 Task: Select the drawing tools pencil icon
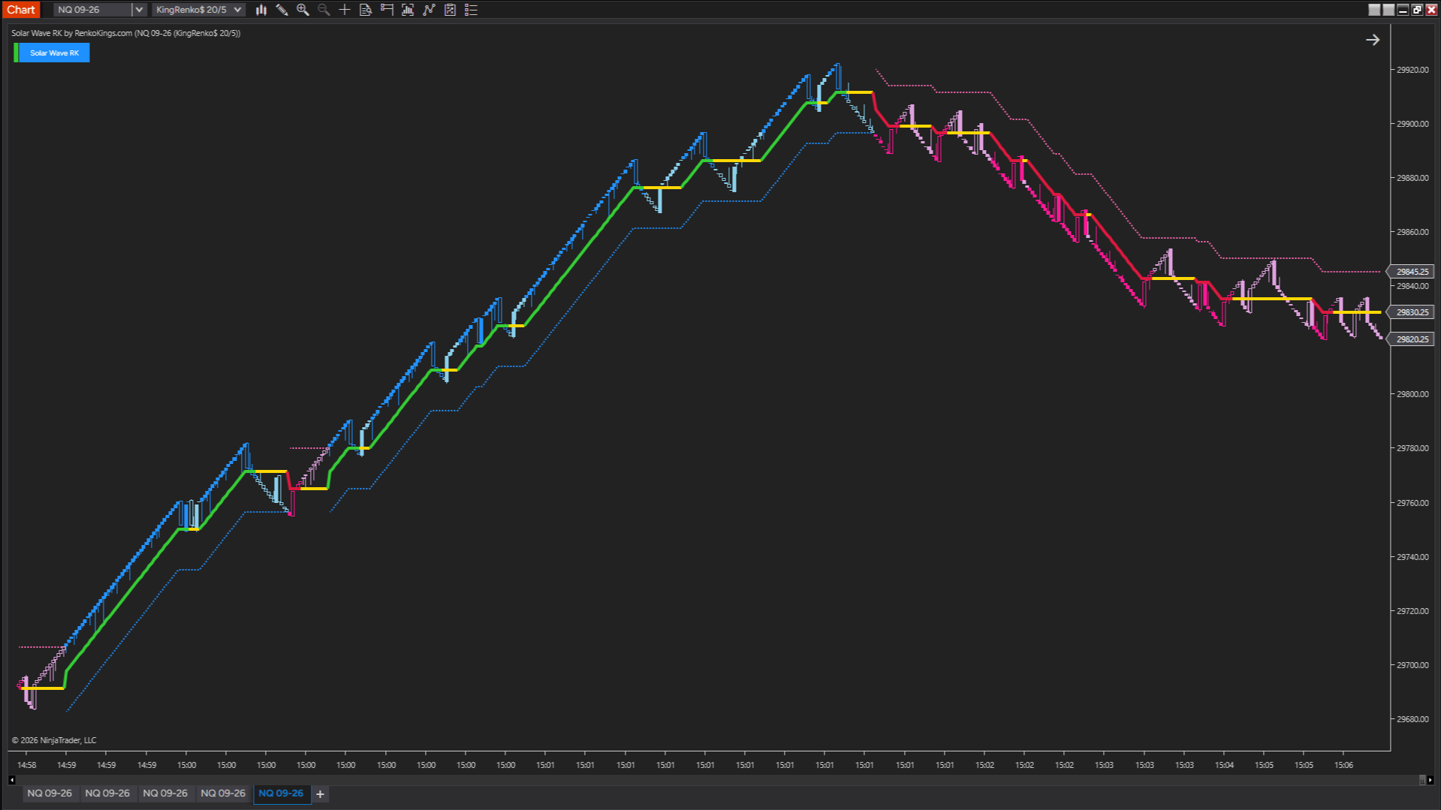pos(282,10)
